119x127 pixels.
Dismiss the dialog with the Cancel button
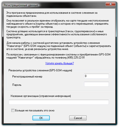point(78,118)
